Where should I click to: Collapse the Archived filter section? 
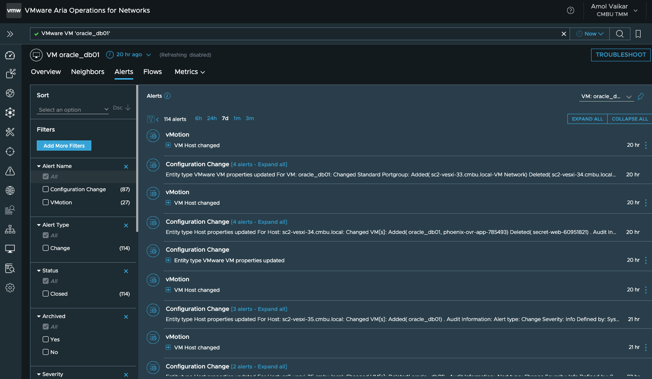pos(39,316)
